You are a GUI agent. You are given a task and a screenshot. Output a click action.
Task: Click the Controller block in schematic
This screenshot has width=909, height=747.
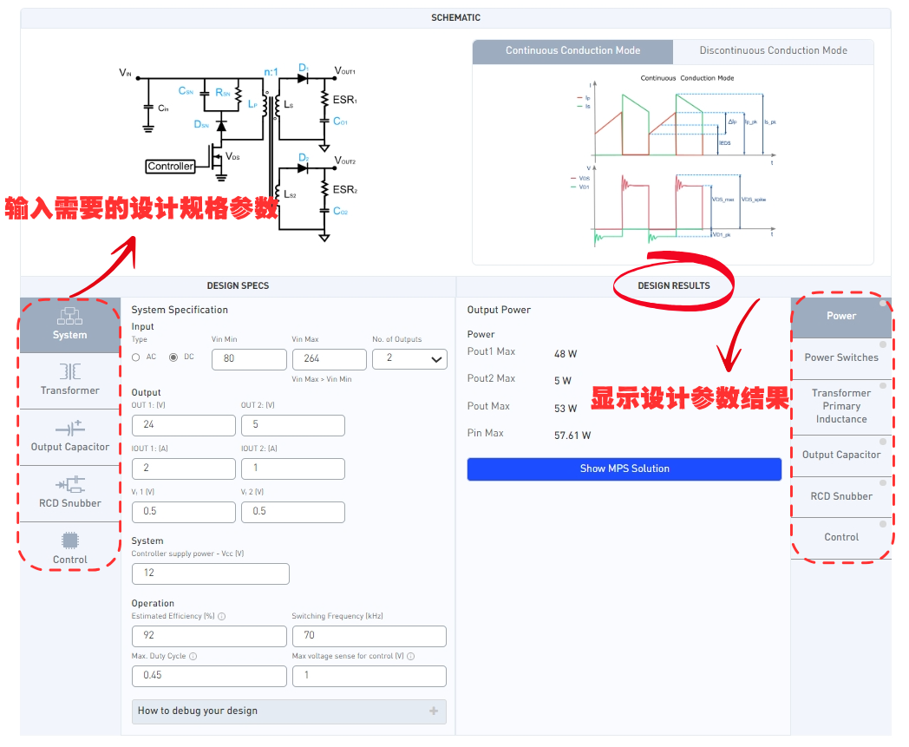coord(170,167)
